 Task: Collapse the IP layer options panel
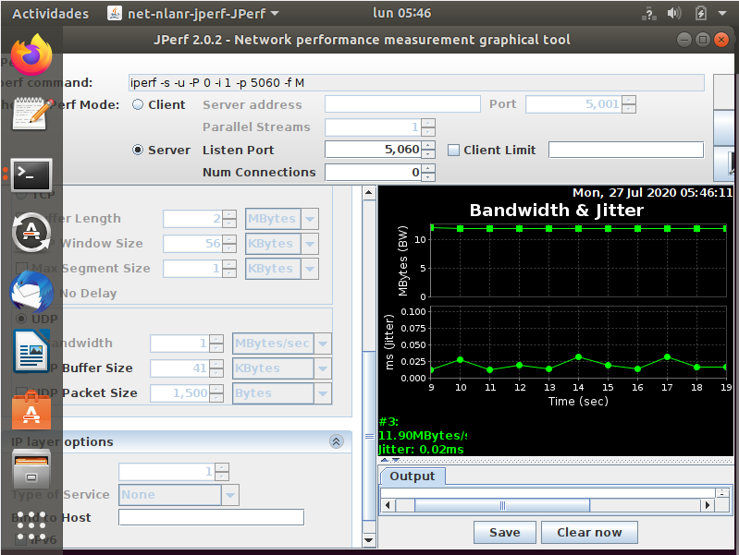[336, 441]
